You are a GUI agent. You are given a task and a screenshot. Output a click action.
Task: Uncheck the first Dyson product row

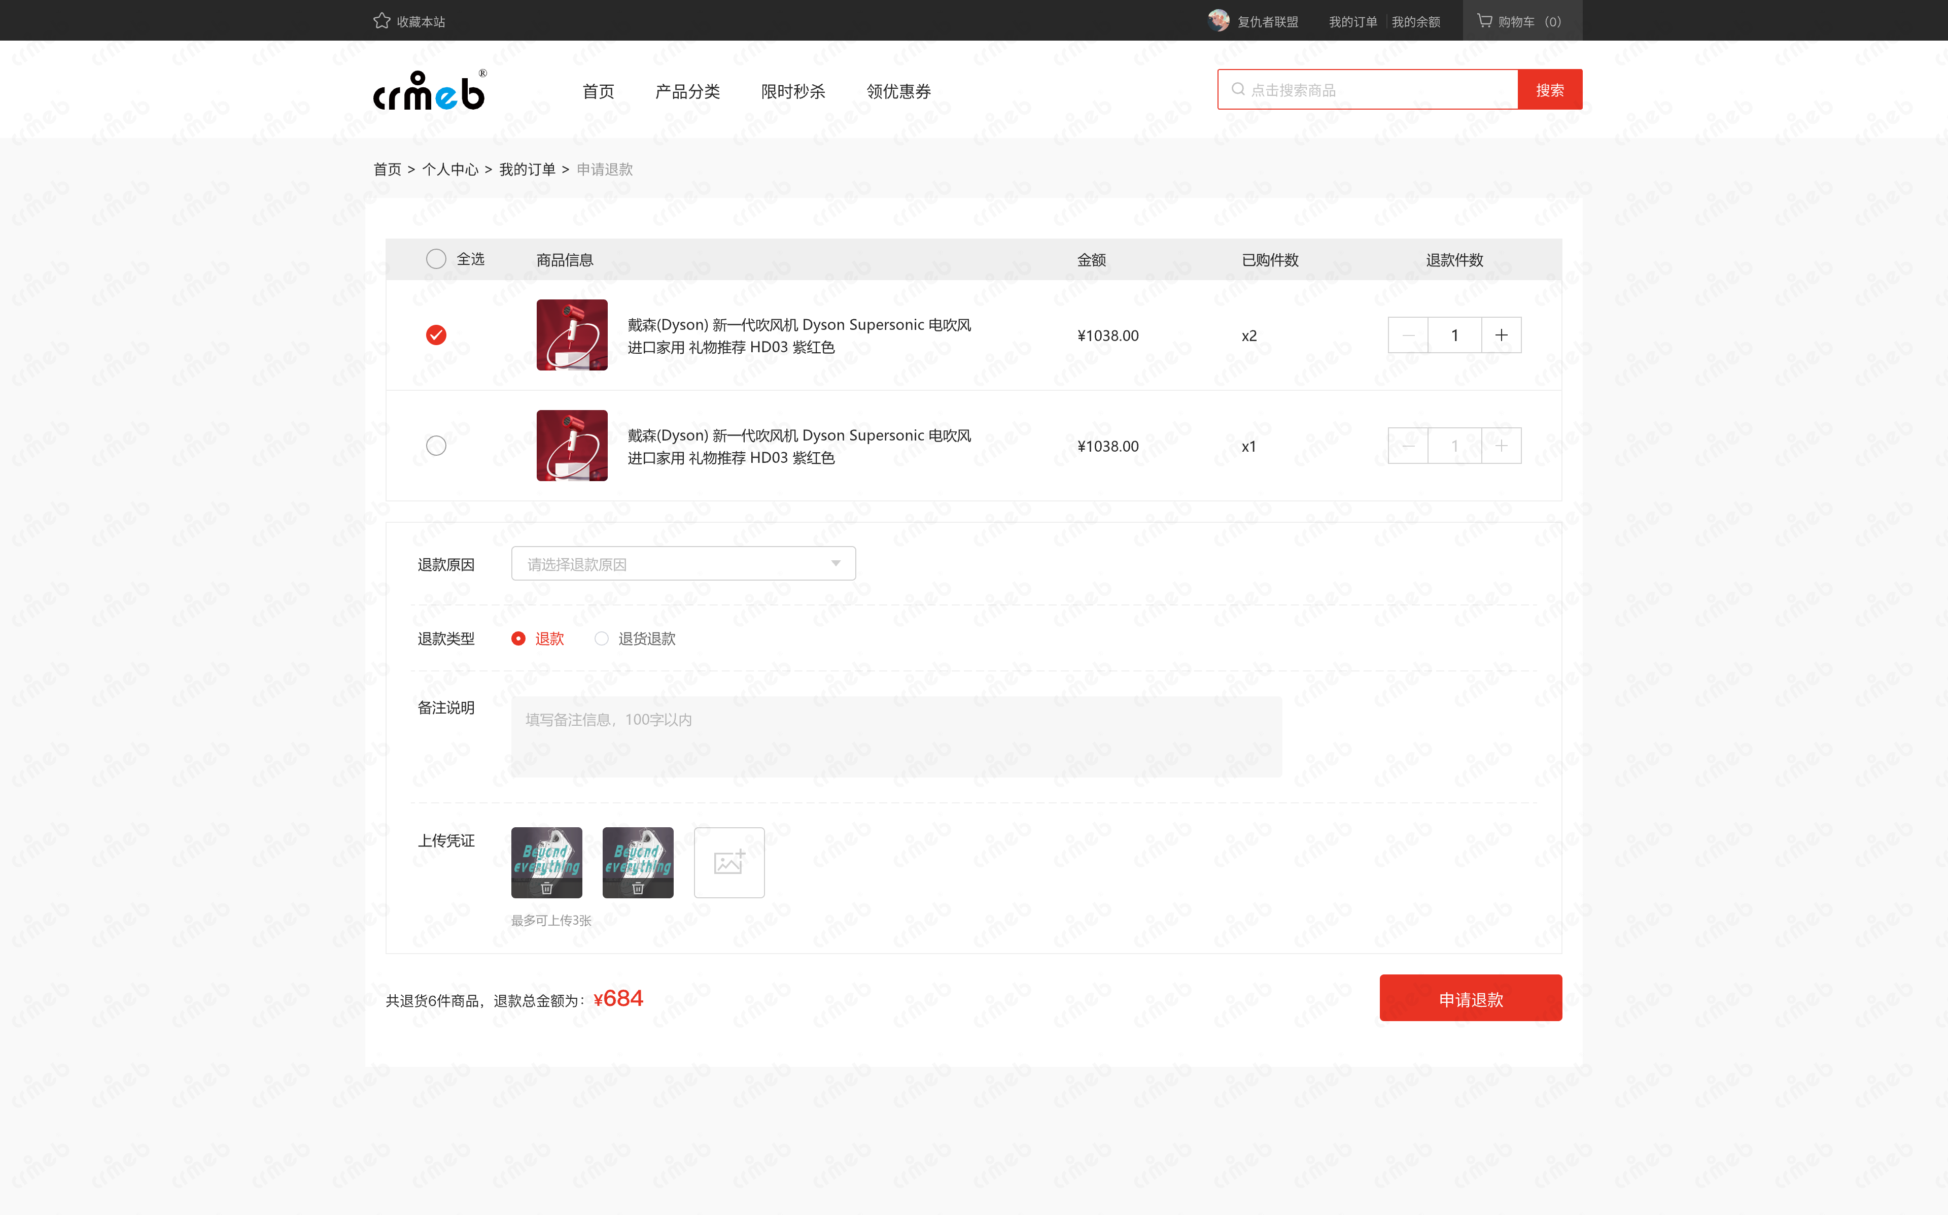(x=436, y=335)
